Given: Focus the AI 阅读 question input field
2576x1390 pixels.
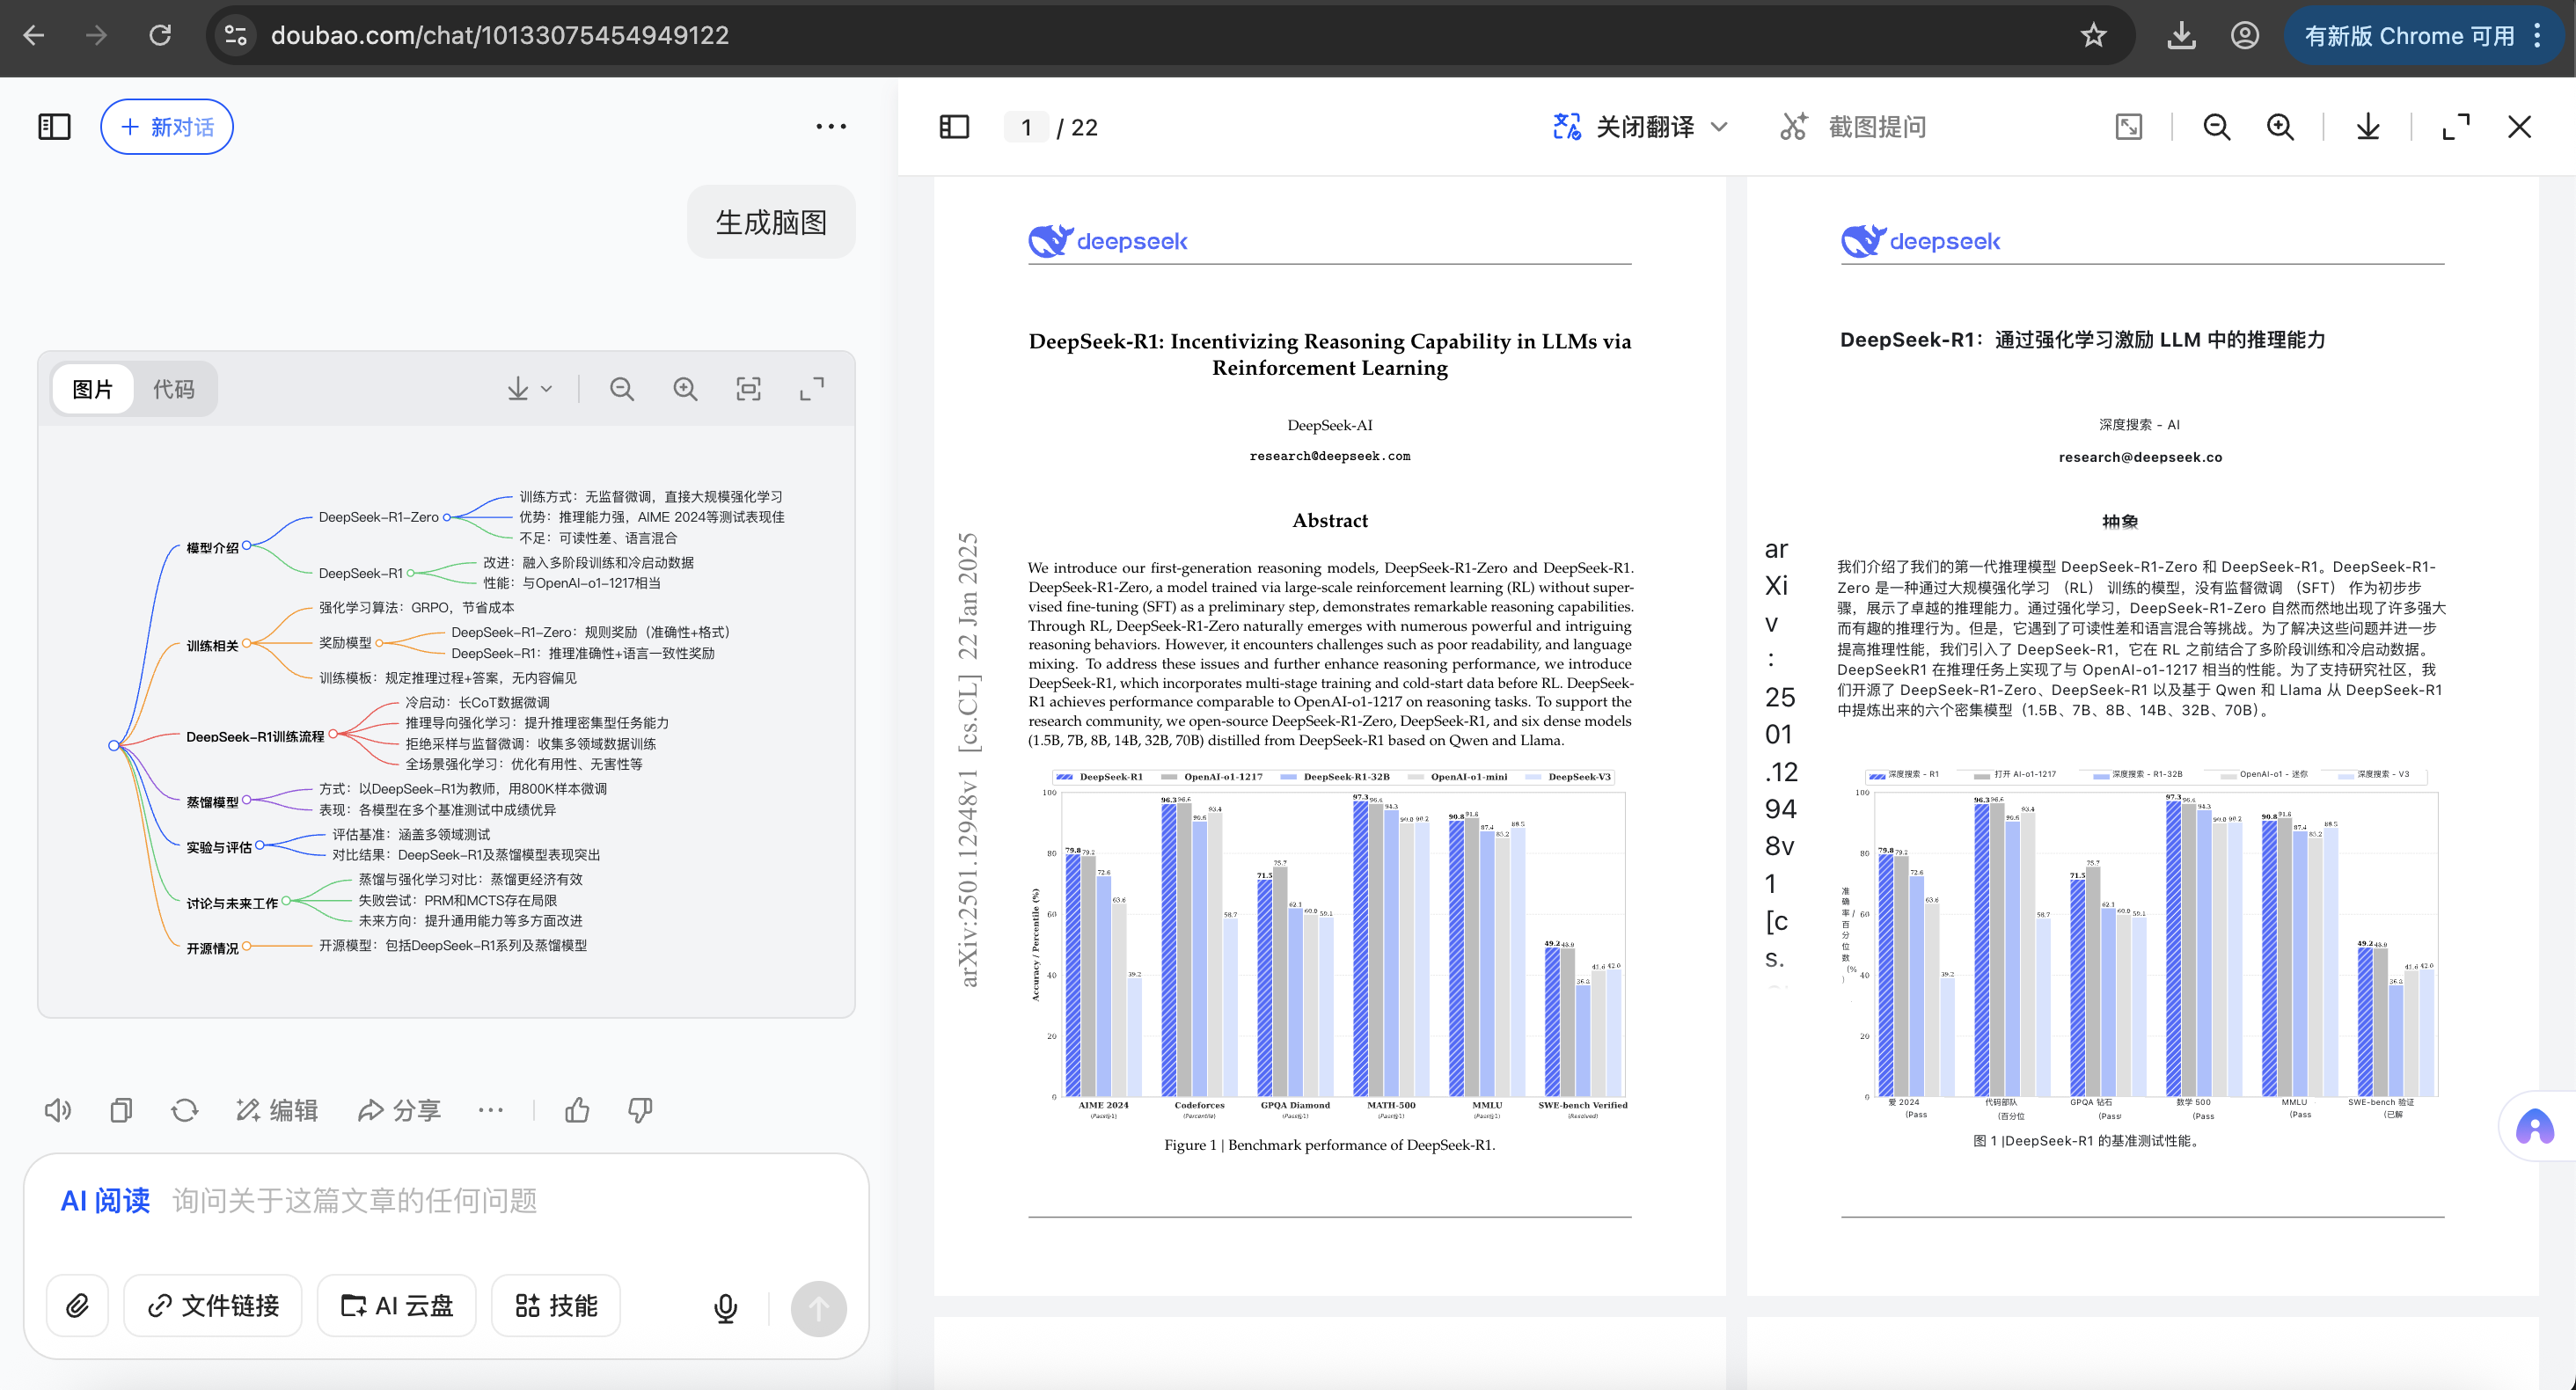Looking at the screenshot, I should point(446,1200).
